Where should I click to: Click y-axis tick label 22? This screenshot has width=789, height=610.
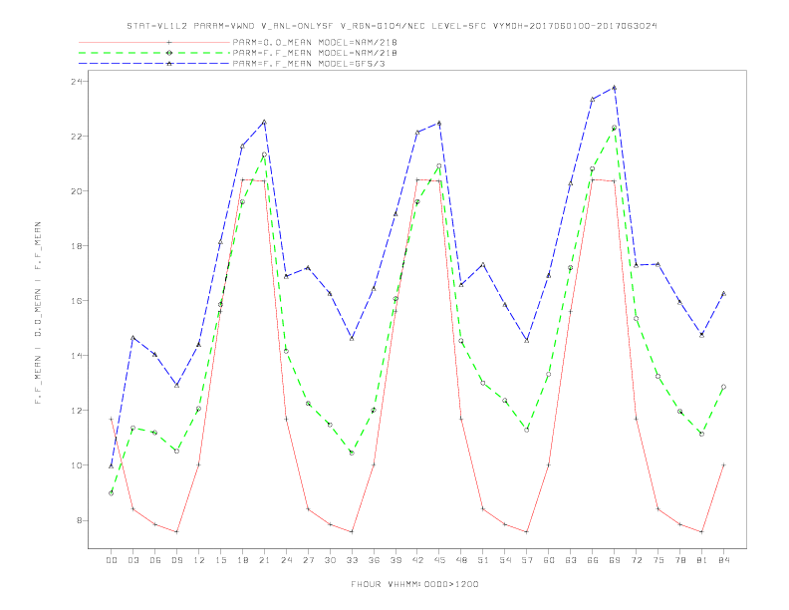(78, 137)
